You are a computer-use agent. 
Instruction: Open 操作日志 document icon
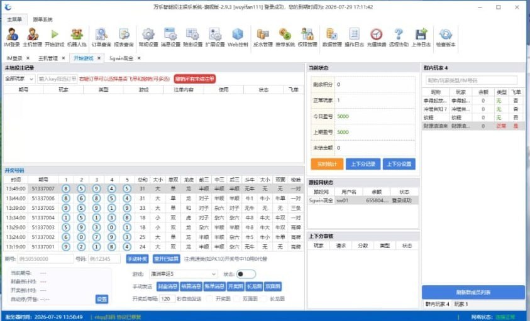pyautogui.click(x=354, y=38)
